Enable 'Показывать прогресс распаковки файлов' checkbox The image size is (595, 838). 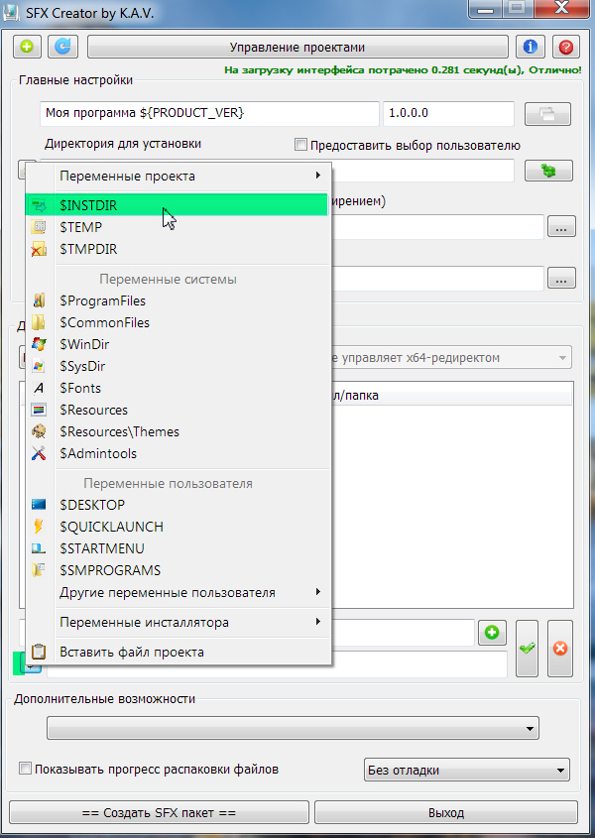[x=25, y=769]
